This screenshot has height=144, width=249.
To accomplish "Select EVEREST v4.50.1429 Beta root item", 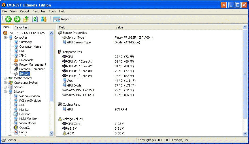I will 27,33.
